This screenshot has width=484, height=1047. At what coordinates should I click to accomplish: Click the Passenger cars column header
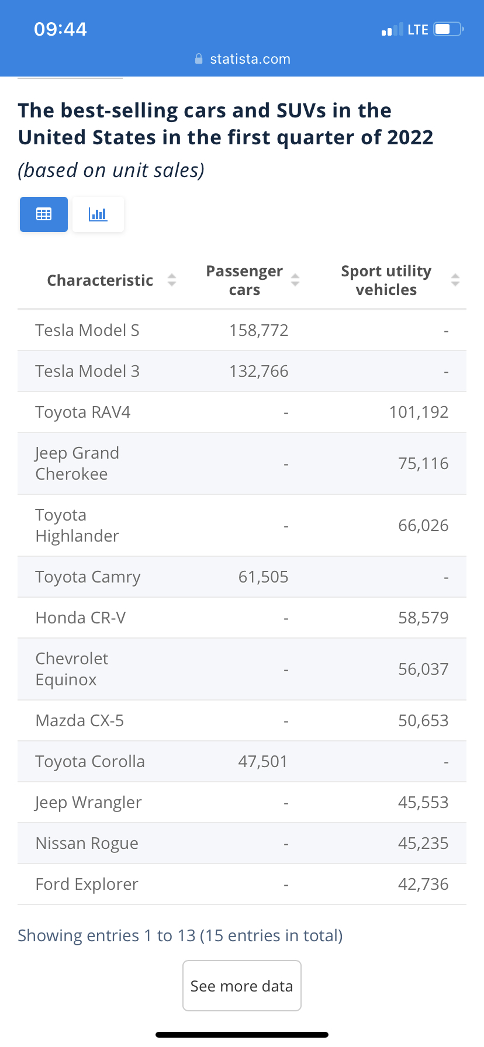244,280
